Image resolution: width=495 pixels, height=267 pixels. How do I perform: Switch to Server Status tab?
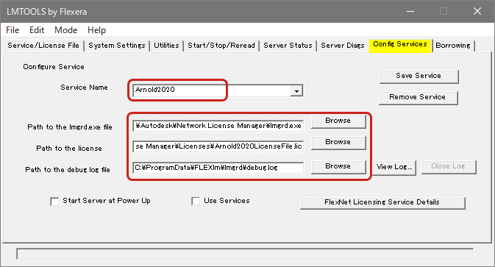(288, 46)
